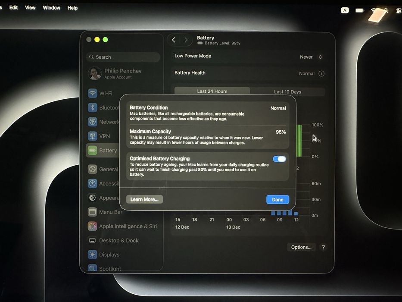
Task: Click the Done button
Action: [x=277, y=199]
